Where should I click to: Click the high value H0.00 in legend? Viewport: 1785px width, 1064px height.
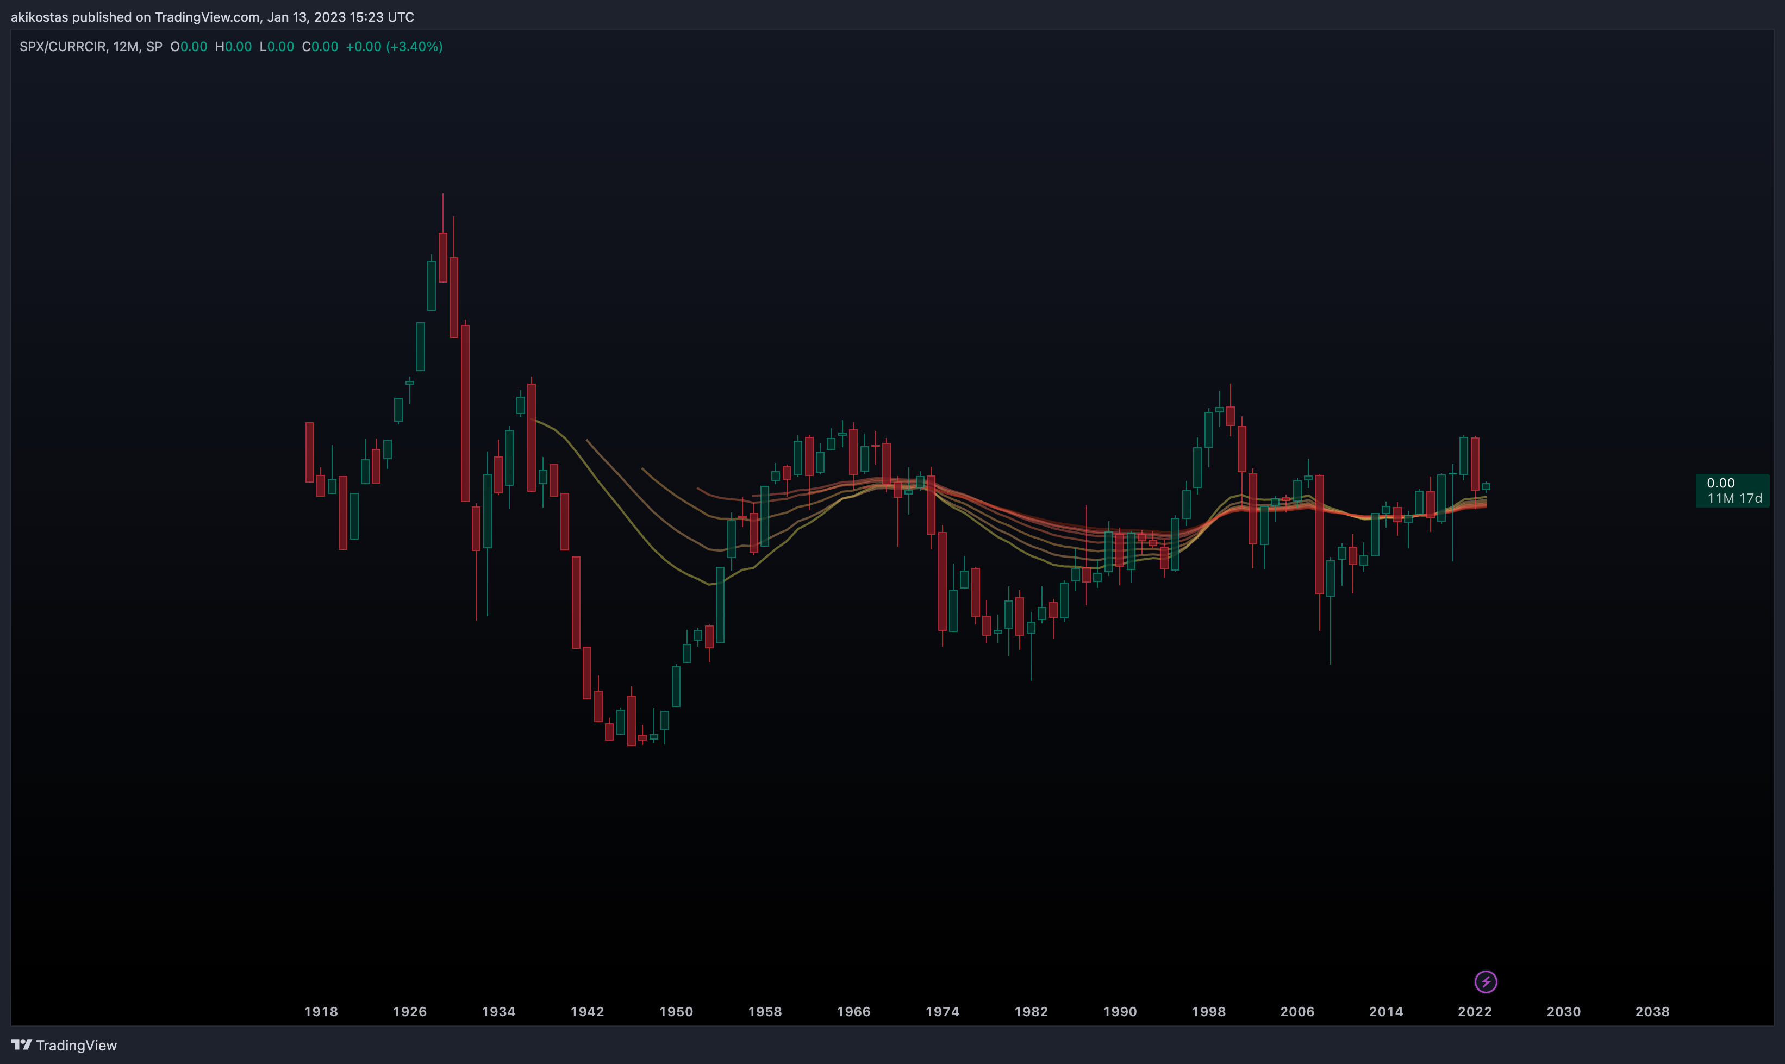point(234,47)
